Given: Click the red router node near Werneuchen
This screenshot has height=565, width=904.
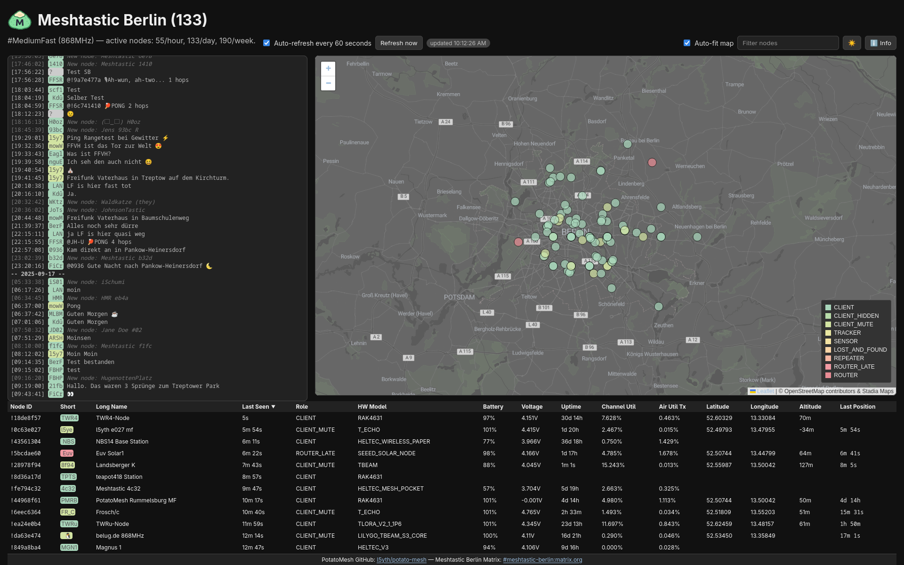Looking at the screenshot, I should pos(652,162).
